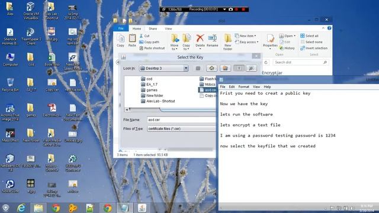Close the Select the Key dialog

pyautogui.click(x=256, y=56)
